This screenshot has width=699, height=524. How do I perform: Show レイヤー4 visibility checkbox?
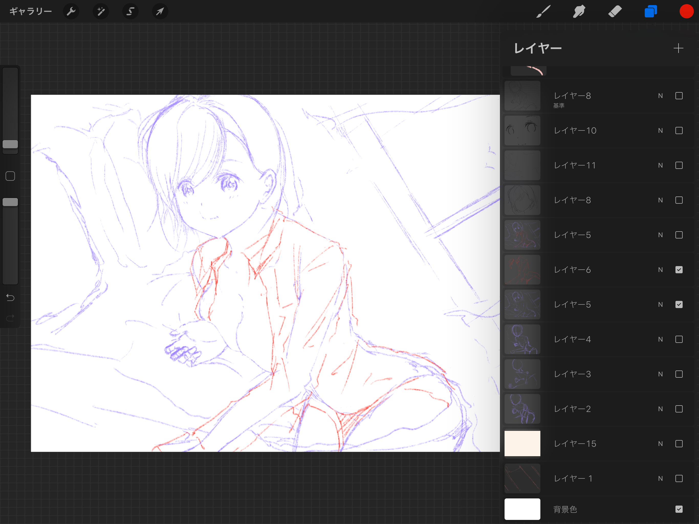[679, 339]
